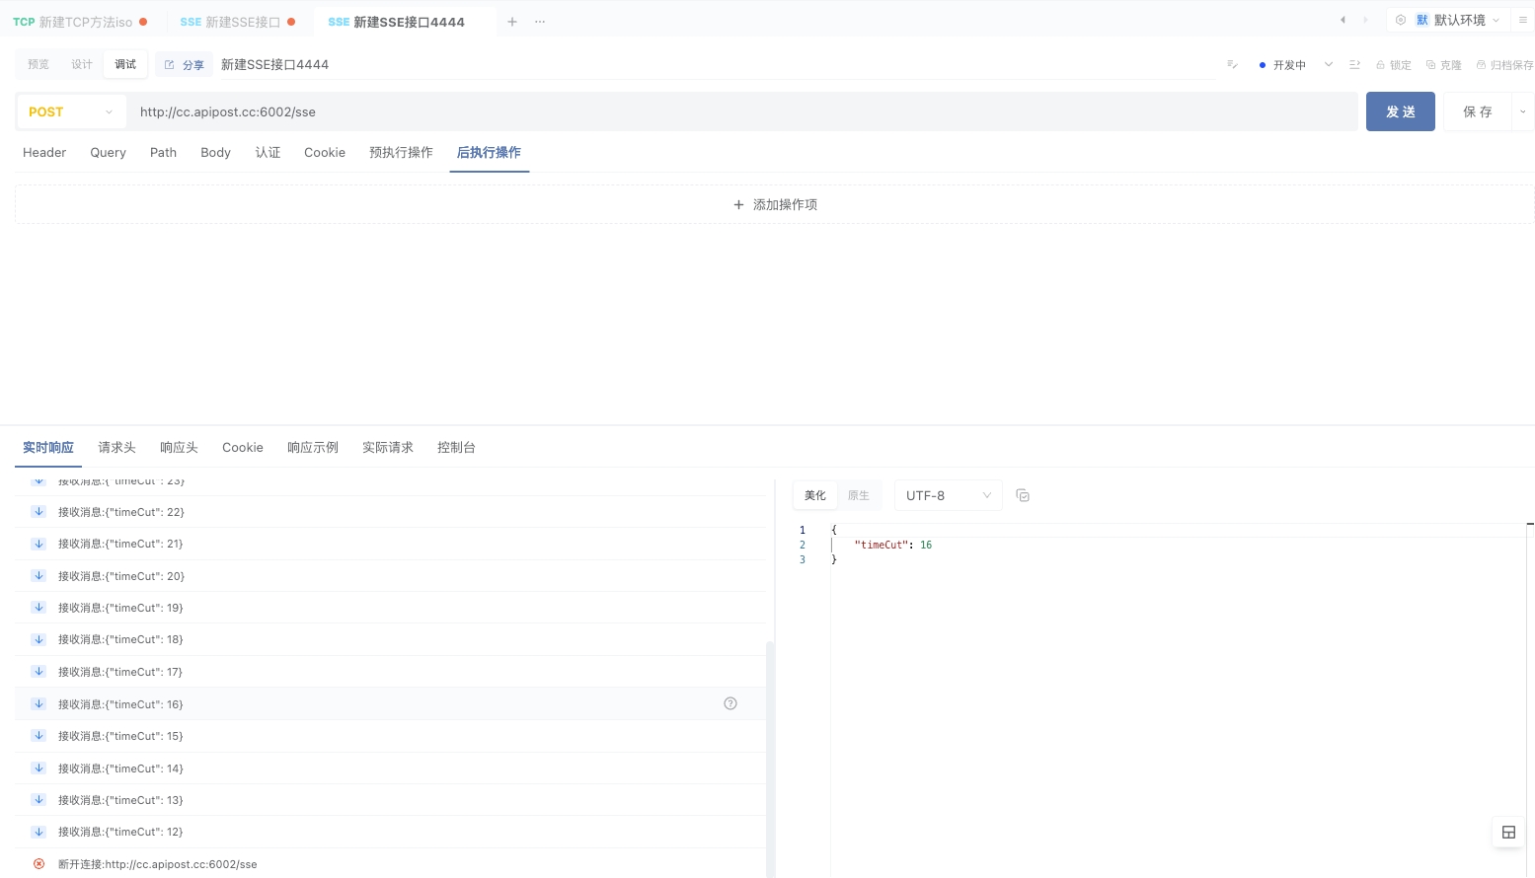Open the 认证 auth tab
The height and width of the screenshot is (878, 1535).
tap(268, 153)
